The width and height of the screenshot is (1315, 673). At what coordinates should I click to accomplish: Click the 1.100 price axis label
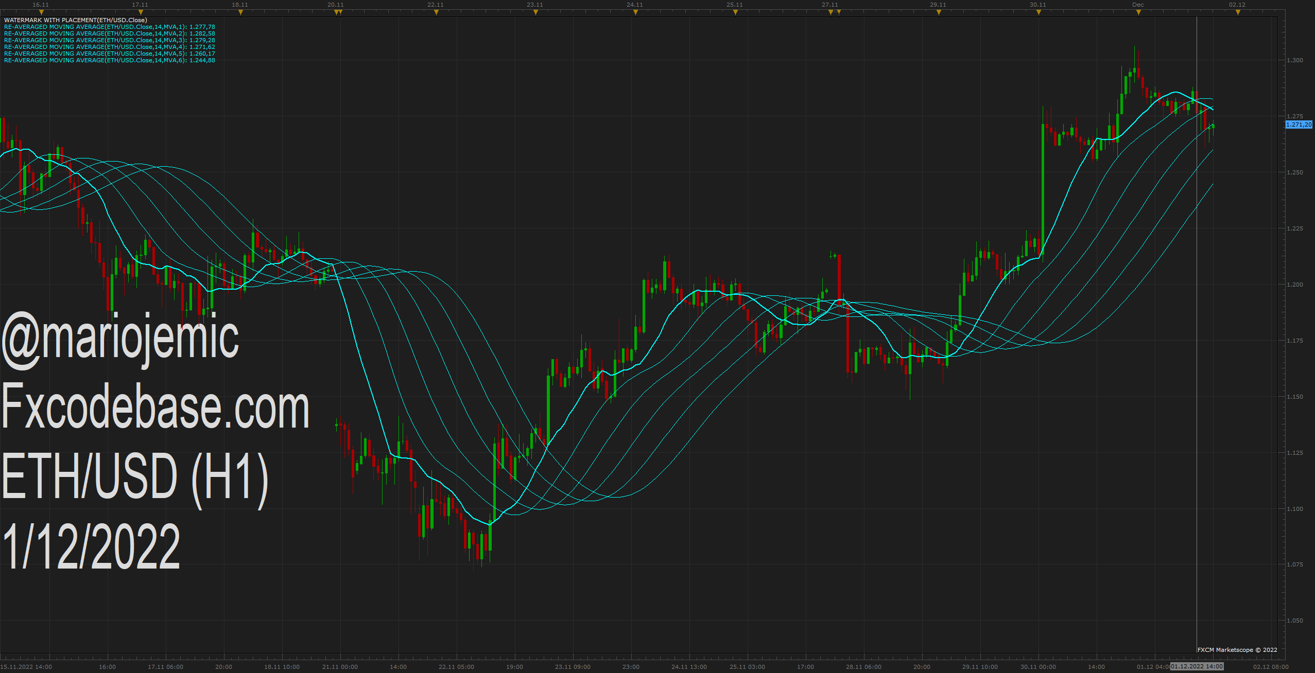click(1295, 509)
